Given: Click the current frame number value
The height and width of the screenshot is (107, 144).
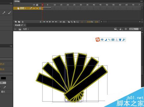Looking at the screenshot, I should point(82,22).
